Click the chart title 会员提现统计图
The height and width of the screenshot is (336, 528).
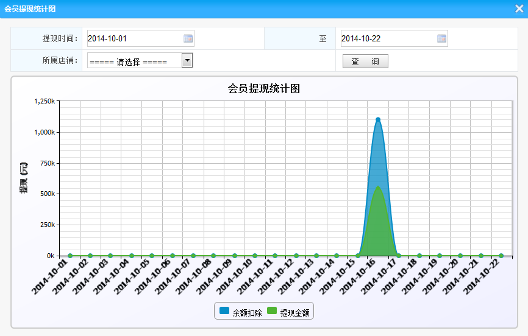pyautogui.click(x=264, y=89)
